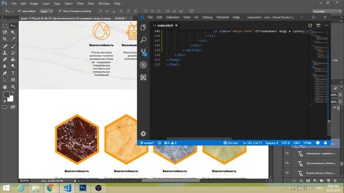The height and width of the screenshot is (193, 344).
Task: Open the Photoshop Window menu
Action: click(x=104, y=4)
